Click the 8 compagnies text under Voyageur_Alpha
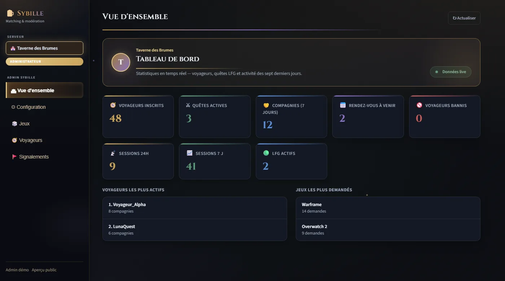Image resolution: width=505 pixels, height=281 pixels. pyautogui.click(x=121, y=211)
